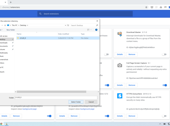
Task: Click the folder icon of 2.5.20_0
Action: (x=18, y=38)
